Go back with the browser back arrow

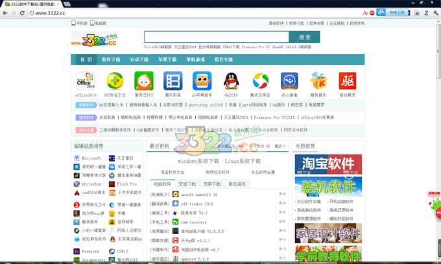click(5, 13)
